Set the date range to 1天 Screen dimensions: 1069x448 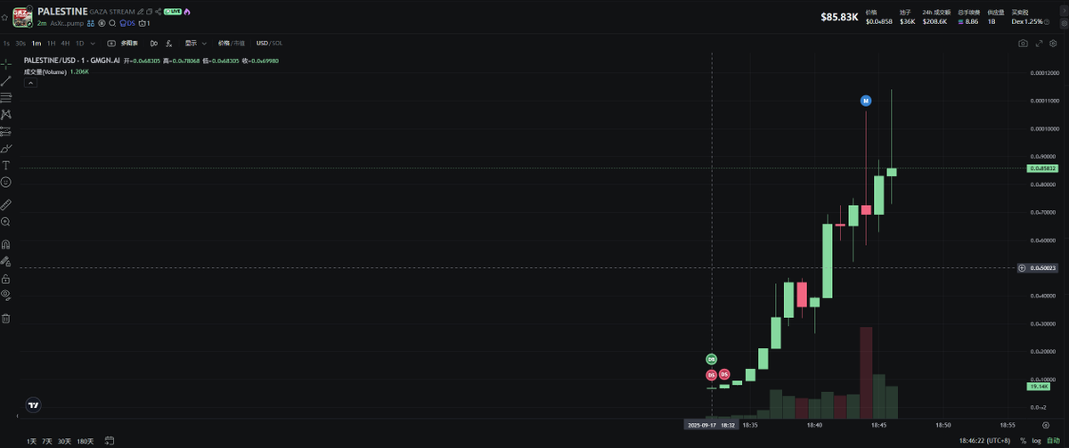31,441
